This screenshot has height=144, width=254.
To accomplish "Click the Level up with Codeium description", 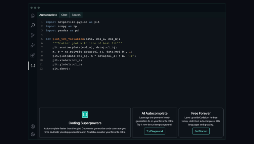I will coord(201,121).
